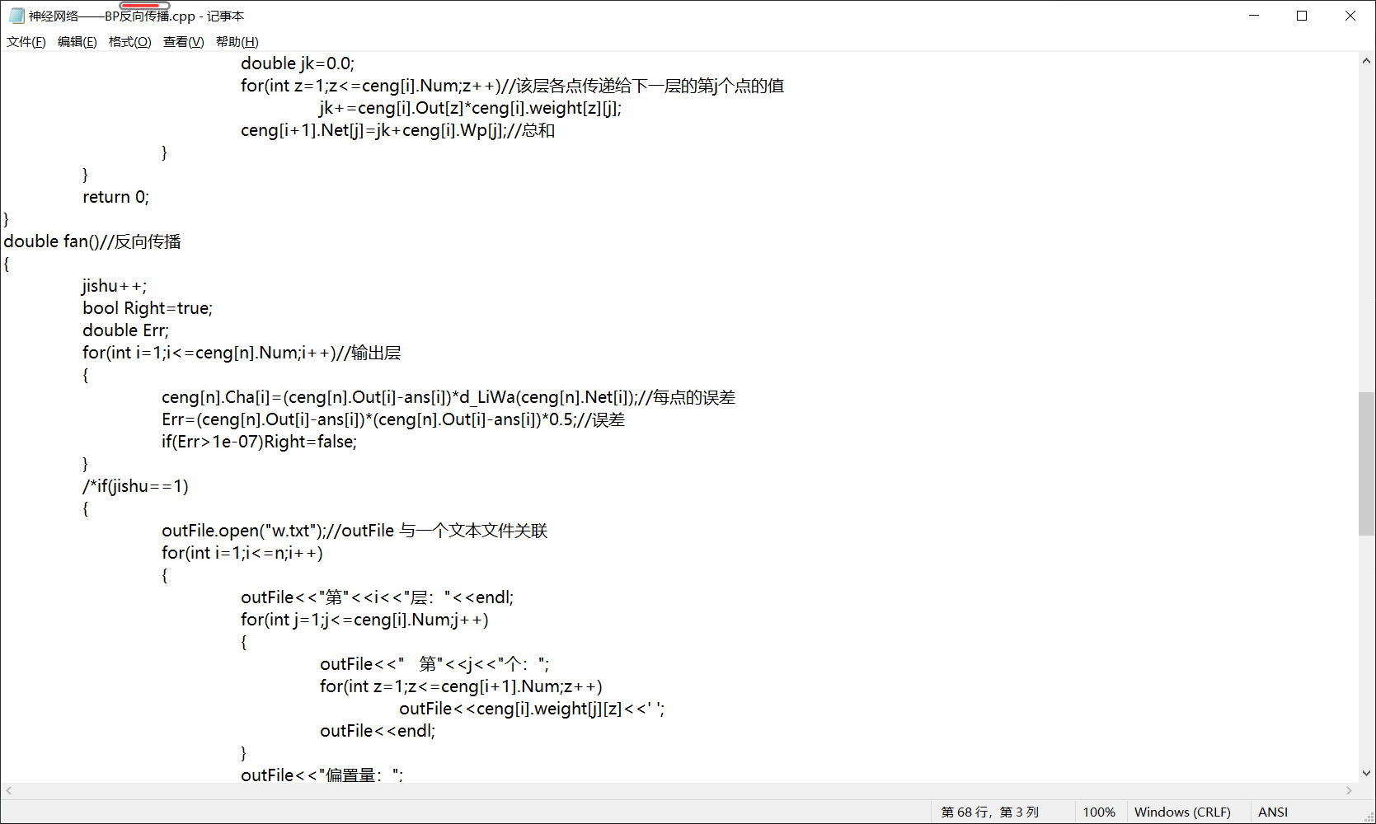1376x824 pixels.
Task: Click the line 'for(int z=1;z<=ceng[i+1].Num;z++)'
Action: point(461,686)
